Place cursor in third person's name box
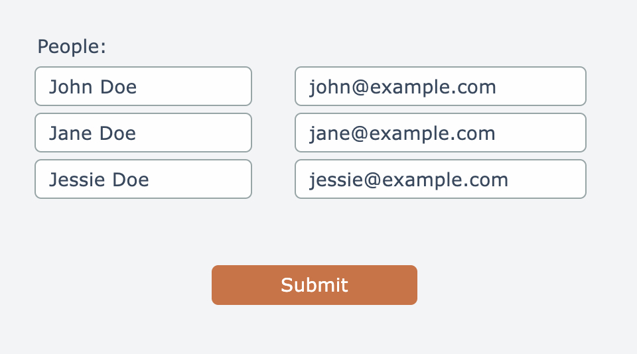This screenshot has height=354, width=637. (143, 179)
